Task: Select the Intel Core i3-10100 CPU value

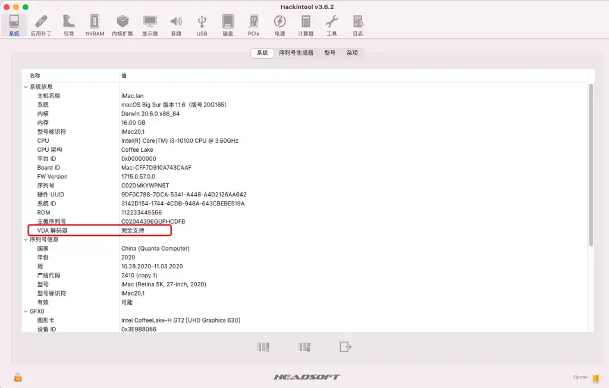Action: (x=180, y=140)
